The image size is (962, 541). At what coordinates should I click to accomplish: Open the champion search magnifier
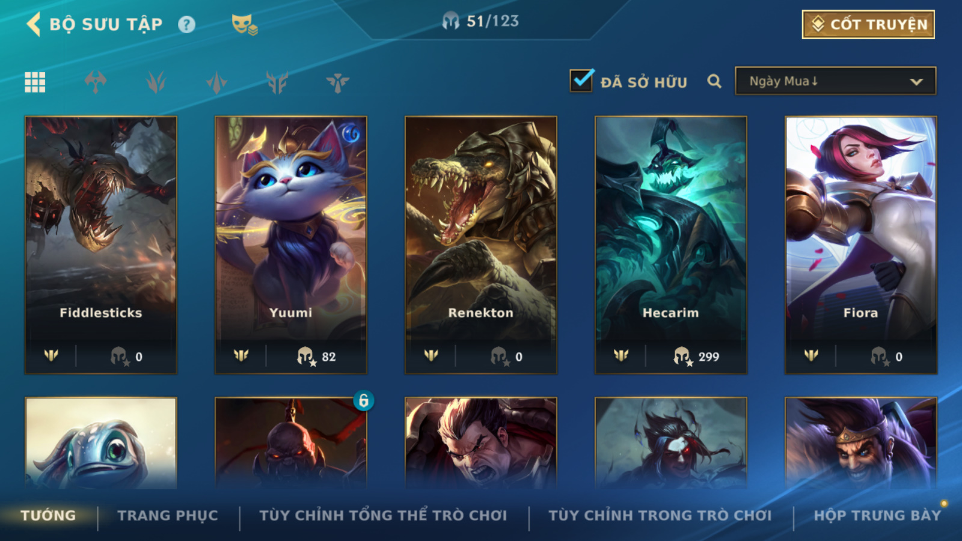(x=714, y=81)
